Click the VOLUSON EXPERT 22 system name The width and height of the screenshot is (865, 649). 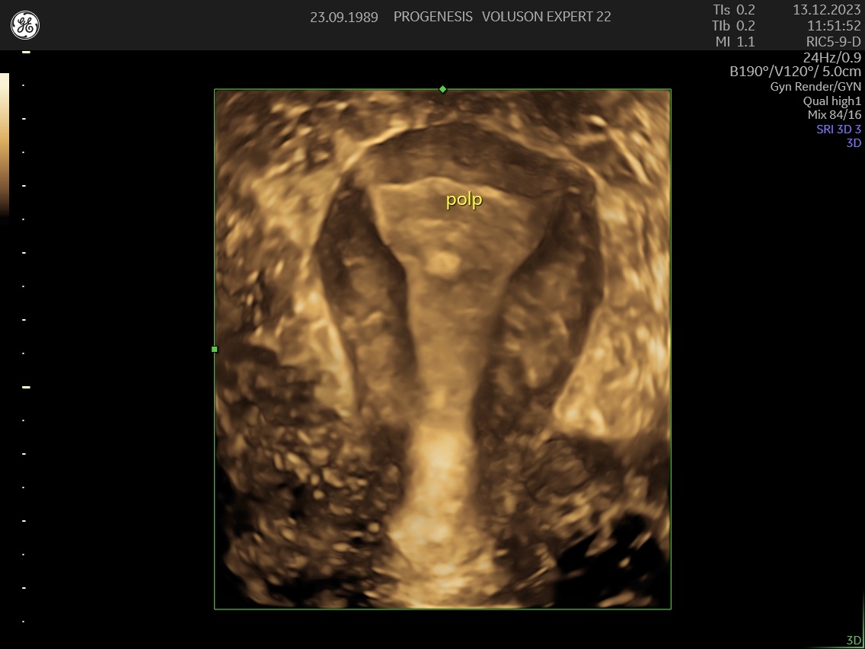[546, 17]
